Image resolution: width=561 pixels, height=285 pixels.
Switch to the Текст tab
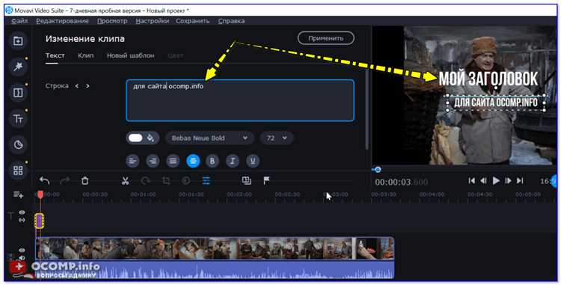pyautogui.click(x=55, y=55)
